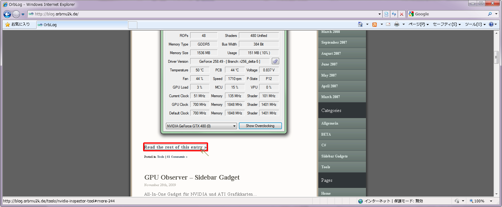Open the '81 Comments' link
Viewport: 502px width, 207px height.
[177, 157]
